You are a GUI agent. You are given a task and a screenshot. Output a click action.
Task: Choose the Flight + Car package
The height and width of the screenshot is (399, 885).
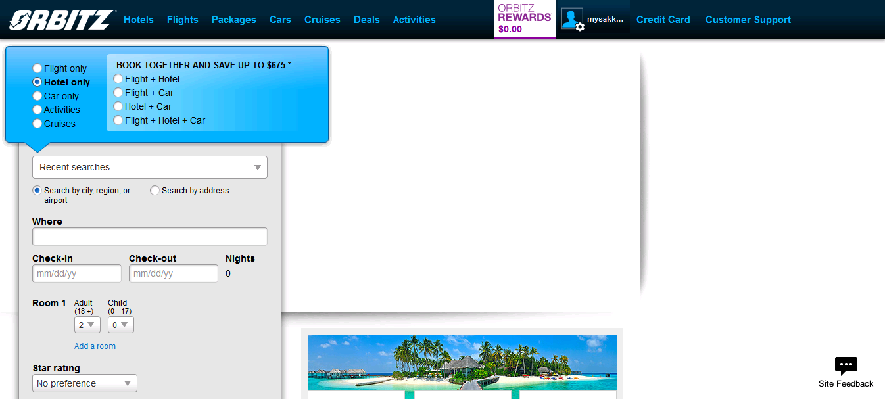[x=118, y=93]
